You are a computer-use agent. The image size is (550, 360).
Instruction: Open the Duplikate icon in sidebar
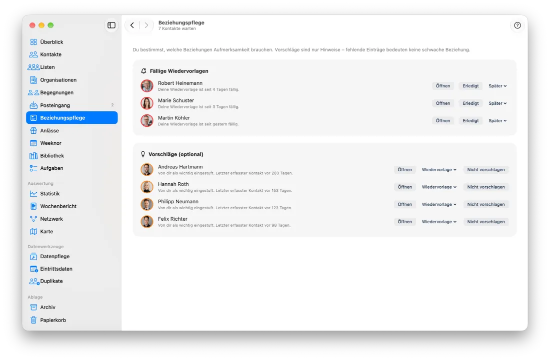34,281
